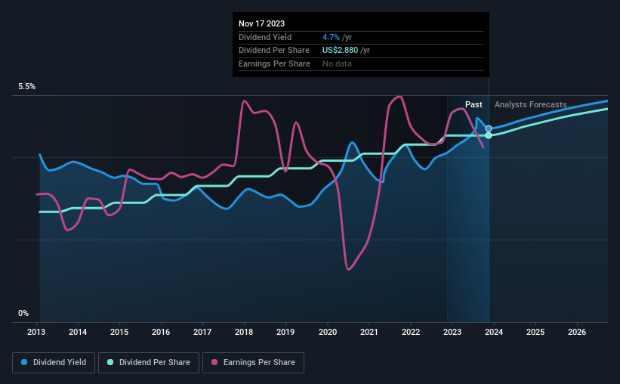
Task: Click the 2014 x-axis label
Action: point(78,332)
